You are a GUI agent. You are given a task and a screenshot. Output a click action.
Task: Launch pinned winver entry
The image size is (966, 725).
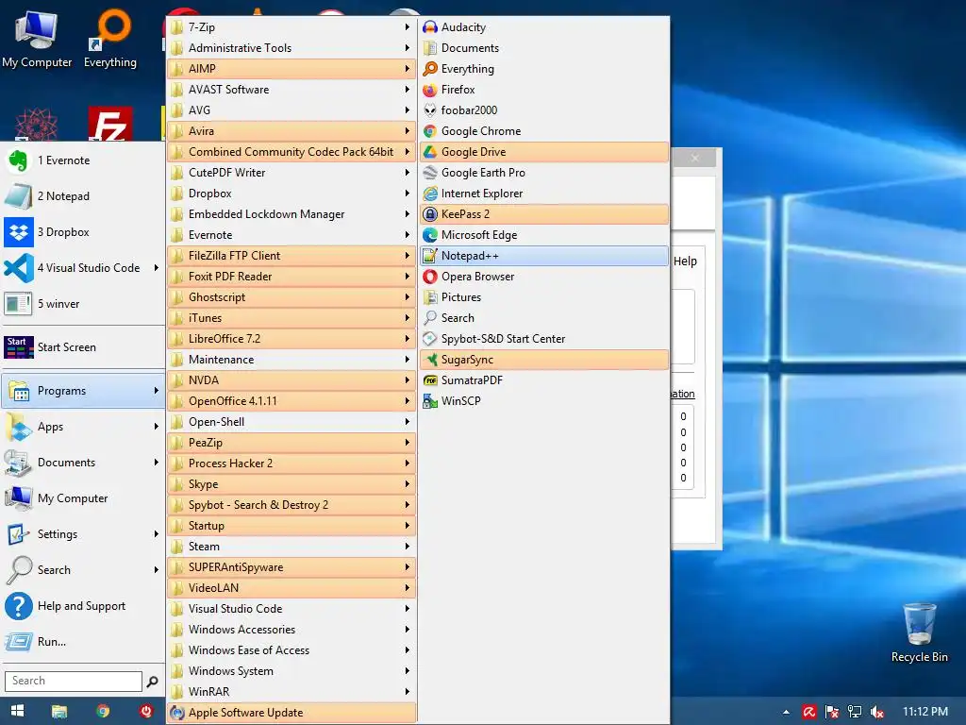coord(83,303)
